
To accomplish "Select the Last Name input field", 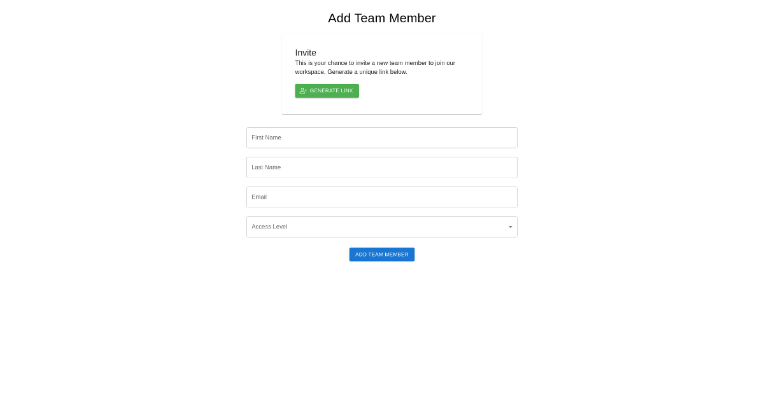I will (x=382, y=167).
